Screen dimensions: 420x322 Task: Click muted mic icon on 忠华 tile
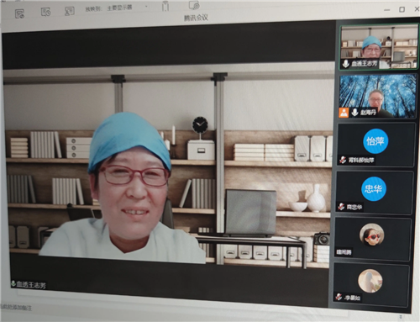click(341, 207)
